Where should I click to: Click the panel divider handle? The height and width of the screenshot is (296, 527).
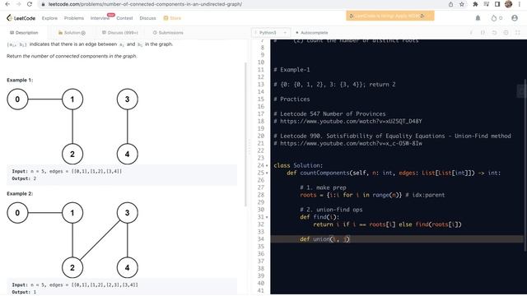pyautogui.click(x=249, y=147)
